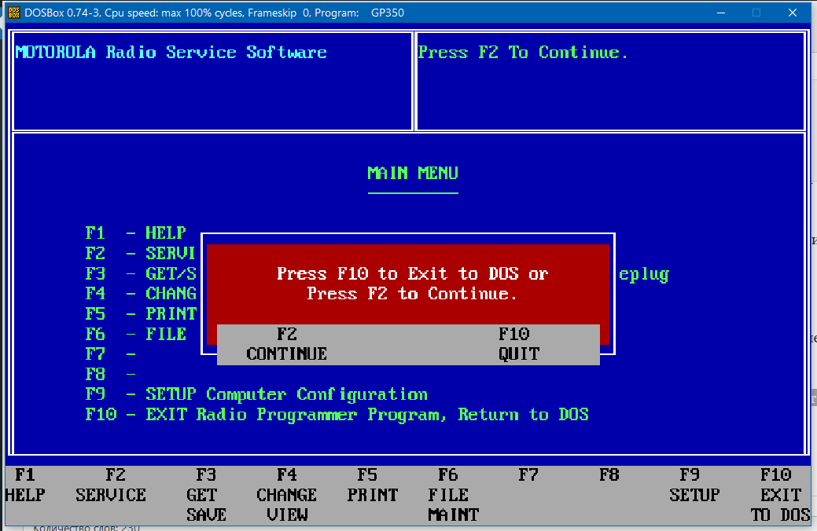Click the F8 slot in the bottom bar
817x531 pixels.
point(609,475)
